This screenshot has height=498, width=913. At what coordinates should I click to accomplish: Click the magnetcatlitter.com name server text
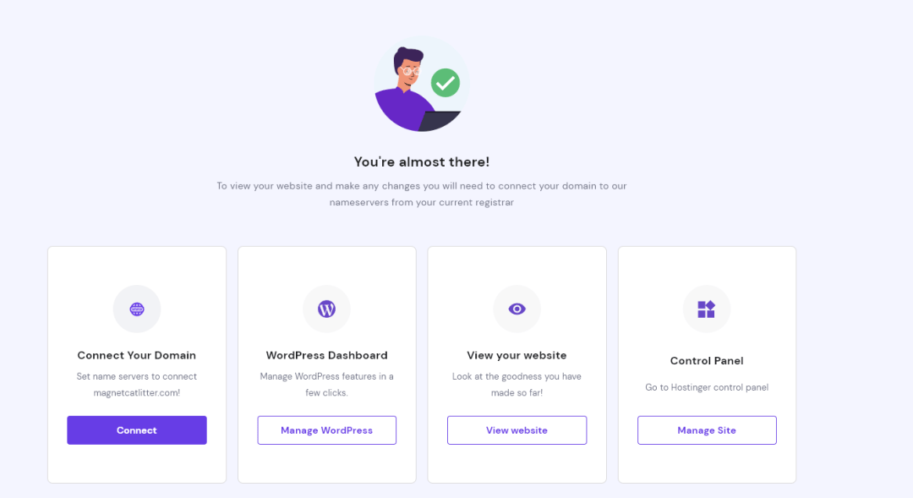(x=137, y=392)
